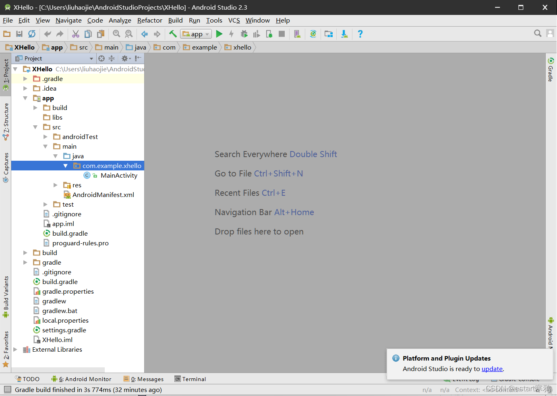The image size is (557, 396).
Task: Click the Stop square icon
Action: coord(282,34)
